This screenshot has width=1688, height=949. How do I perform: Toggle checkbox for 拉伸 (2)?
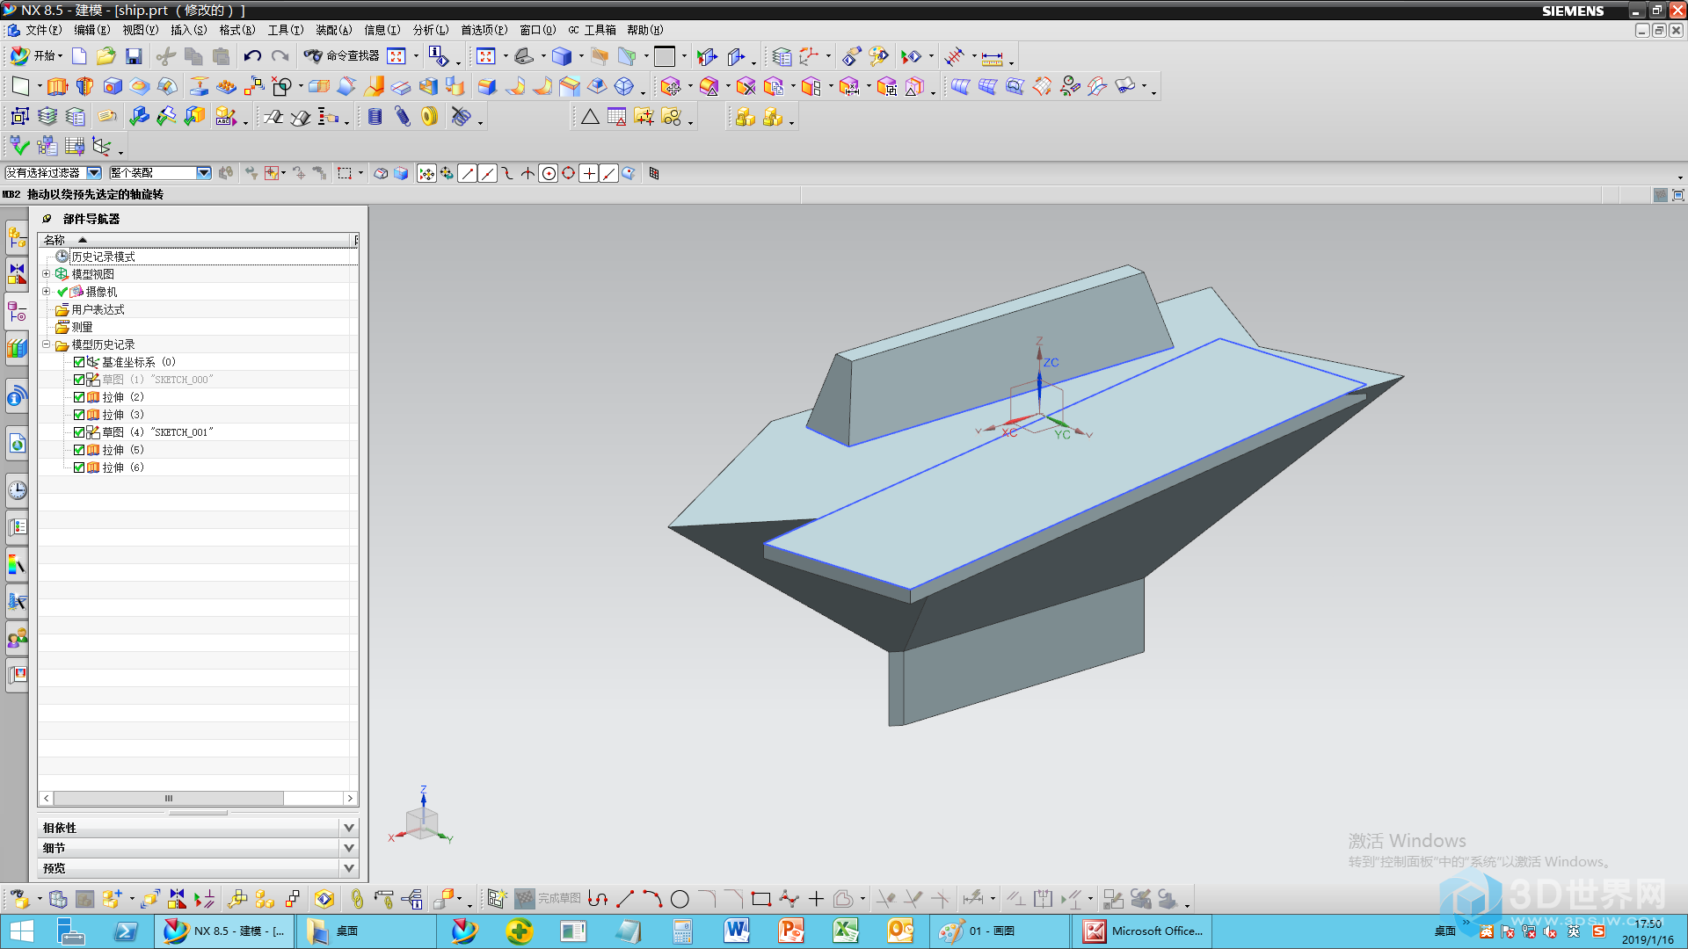79,397
